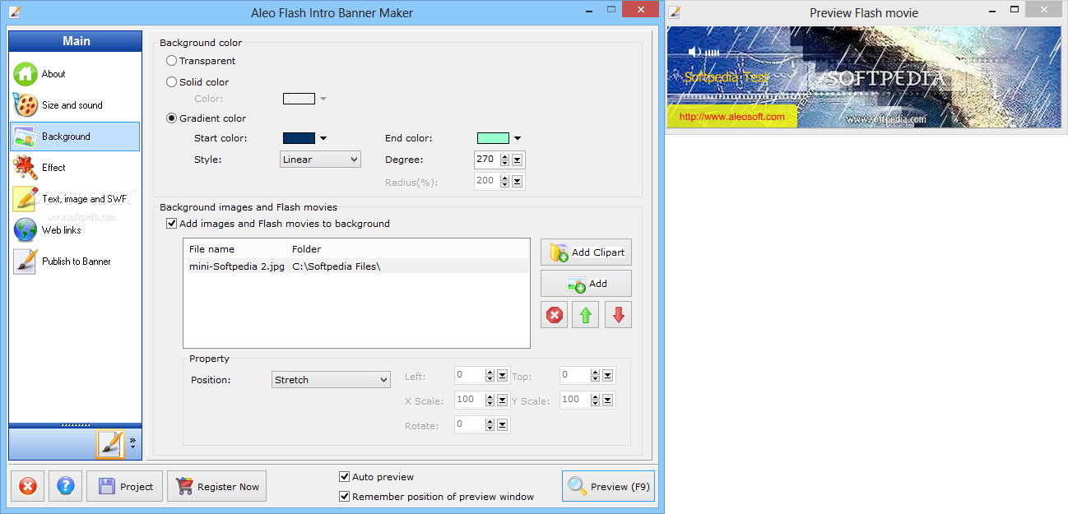Screen dimensions: 1068x514
Task: Click the Degree field showing 270
Action: tap(485, 160)
